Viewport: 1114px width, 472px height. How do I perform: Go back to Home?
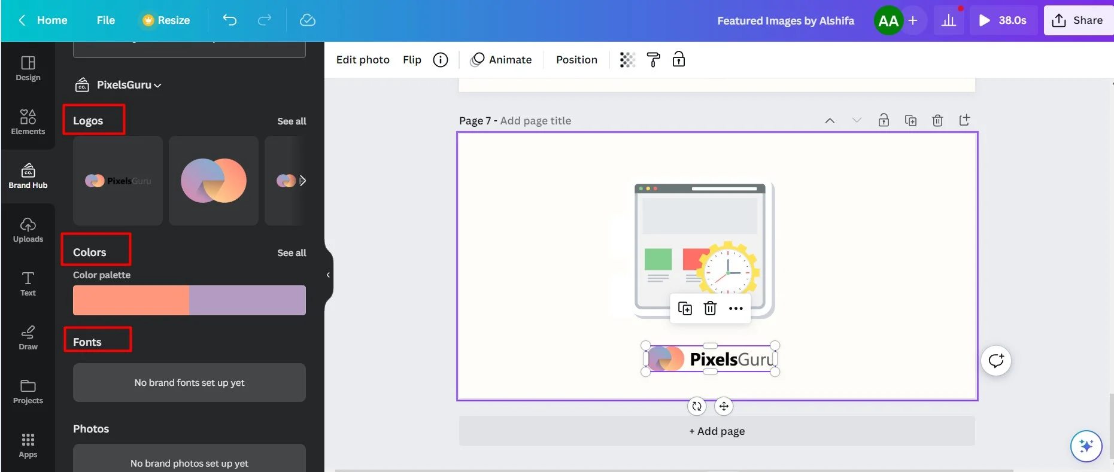(x=43, y=20)
